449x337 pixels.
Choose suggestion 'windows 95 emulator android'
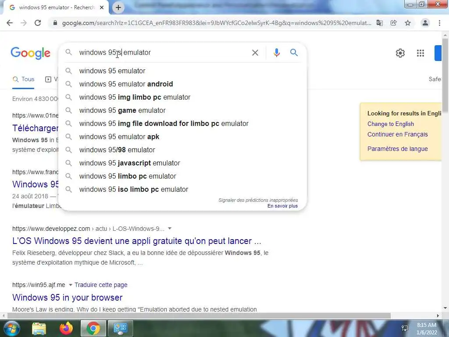(182, 84)
